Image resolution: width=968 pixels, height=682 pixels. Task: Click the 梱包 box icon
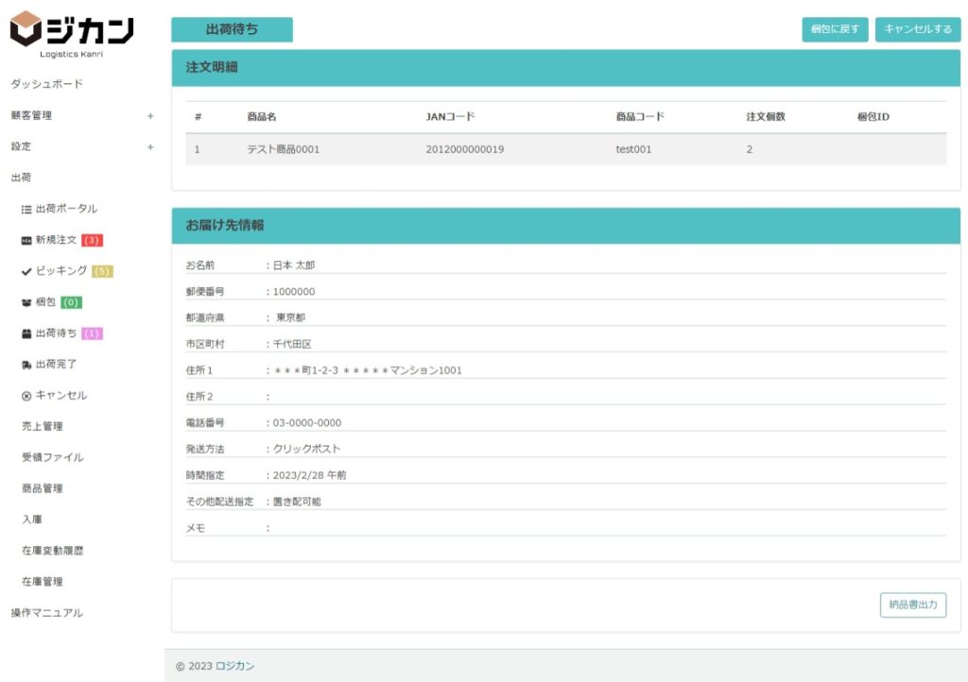[x=26, y=302]
